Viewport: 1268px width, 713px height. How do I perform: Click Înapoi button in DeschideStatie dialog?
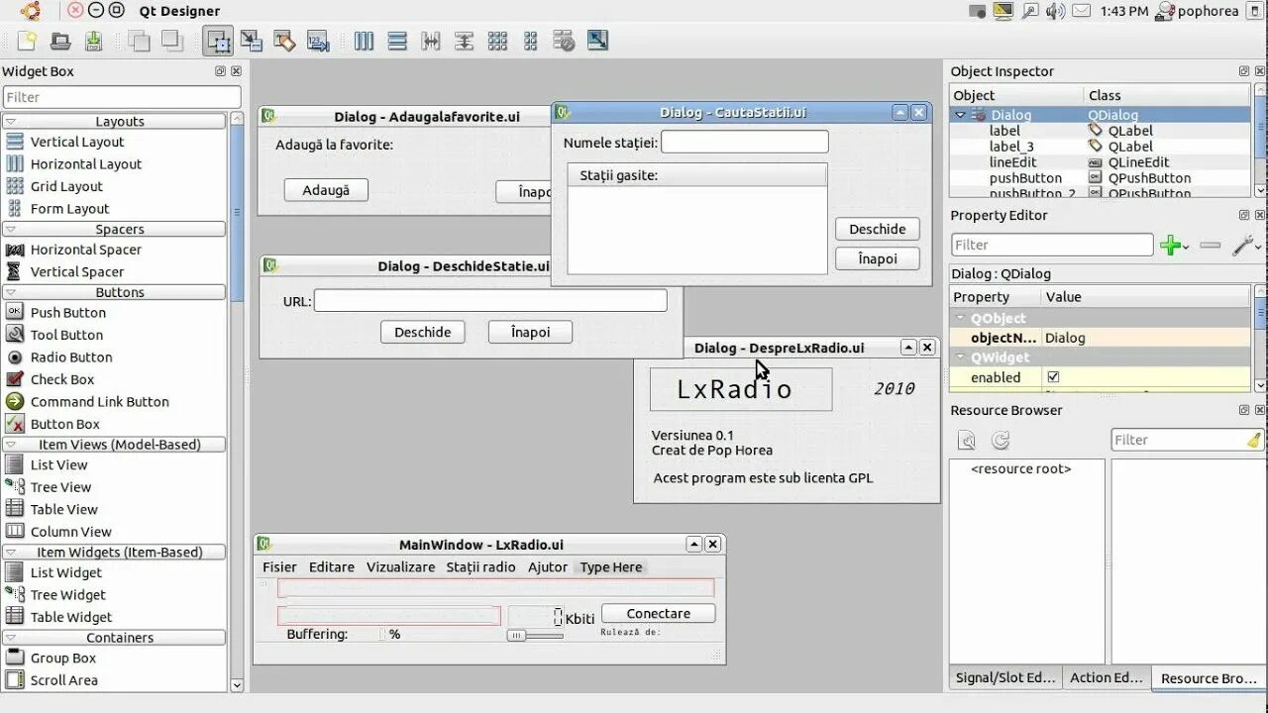[530, 332]
